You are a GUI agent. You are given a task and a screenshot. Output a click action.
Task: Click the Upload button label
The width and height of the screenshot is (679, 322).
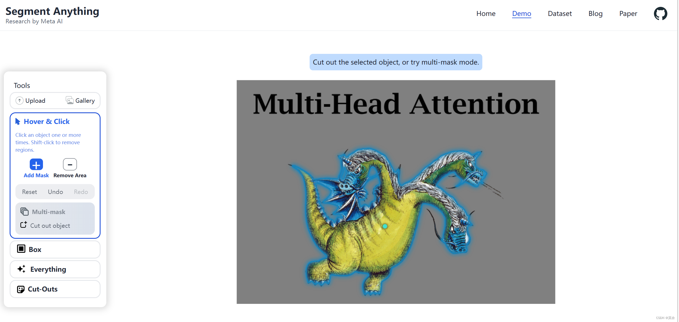pyautogui.click(x=35, y=101)
